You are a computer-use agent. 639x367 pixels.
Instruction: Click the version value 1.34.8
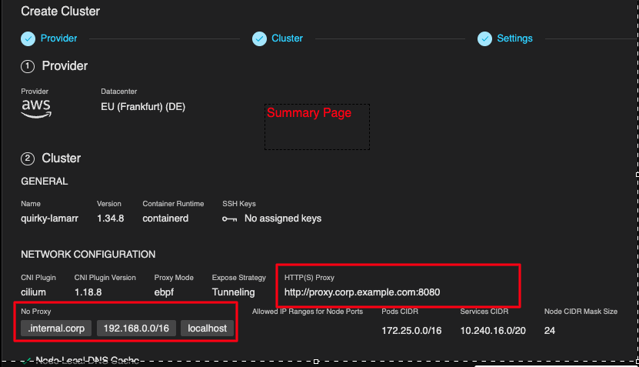111,219
